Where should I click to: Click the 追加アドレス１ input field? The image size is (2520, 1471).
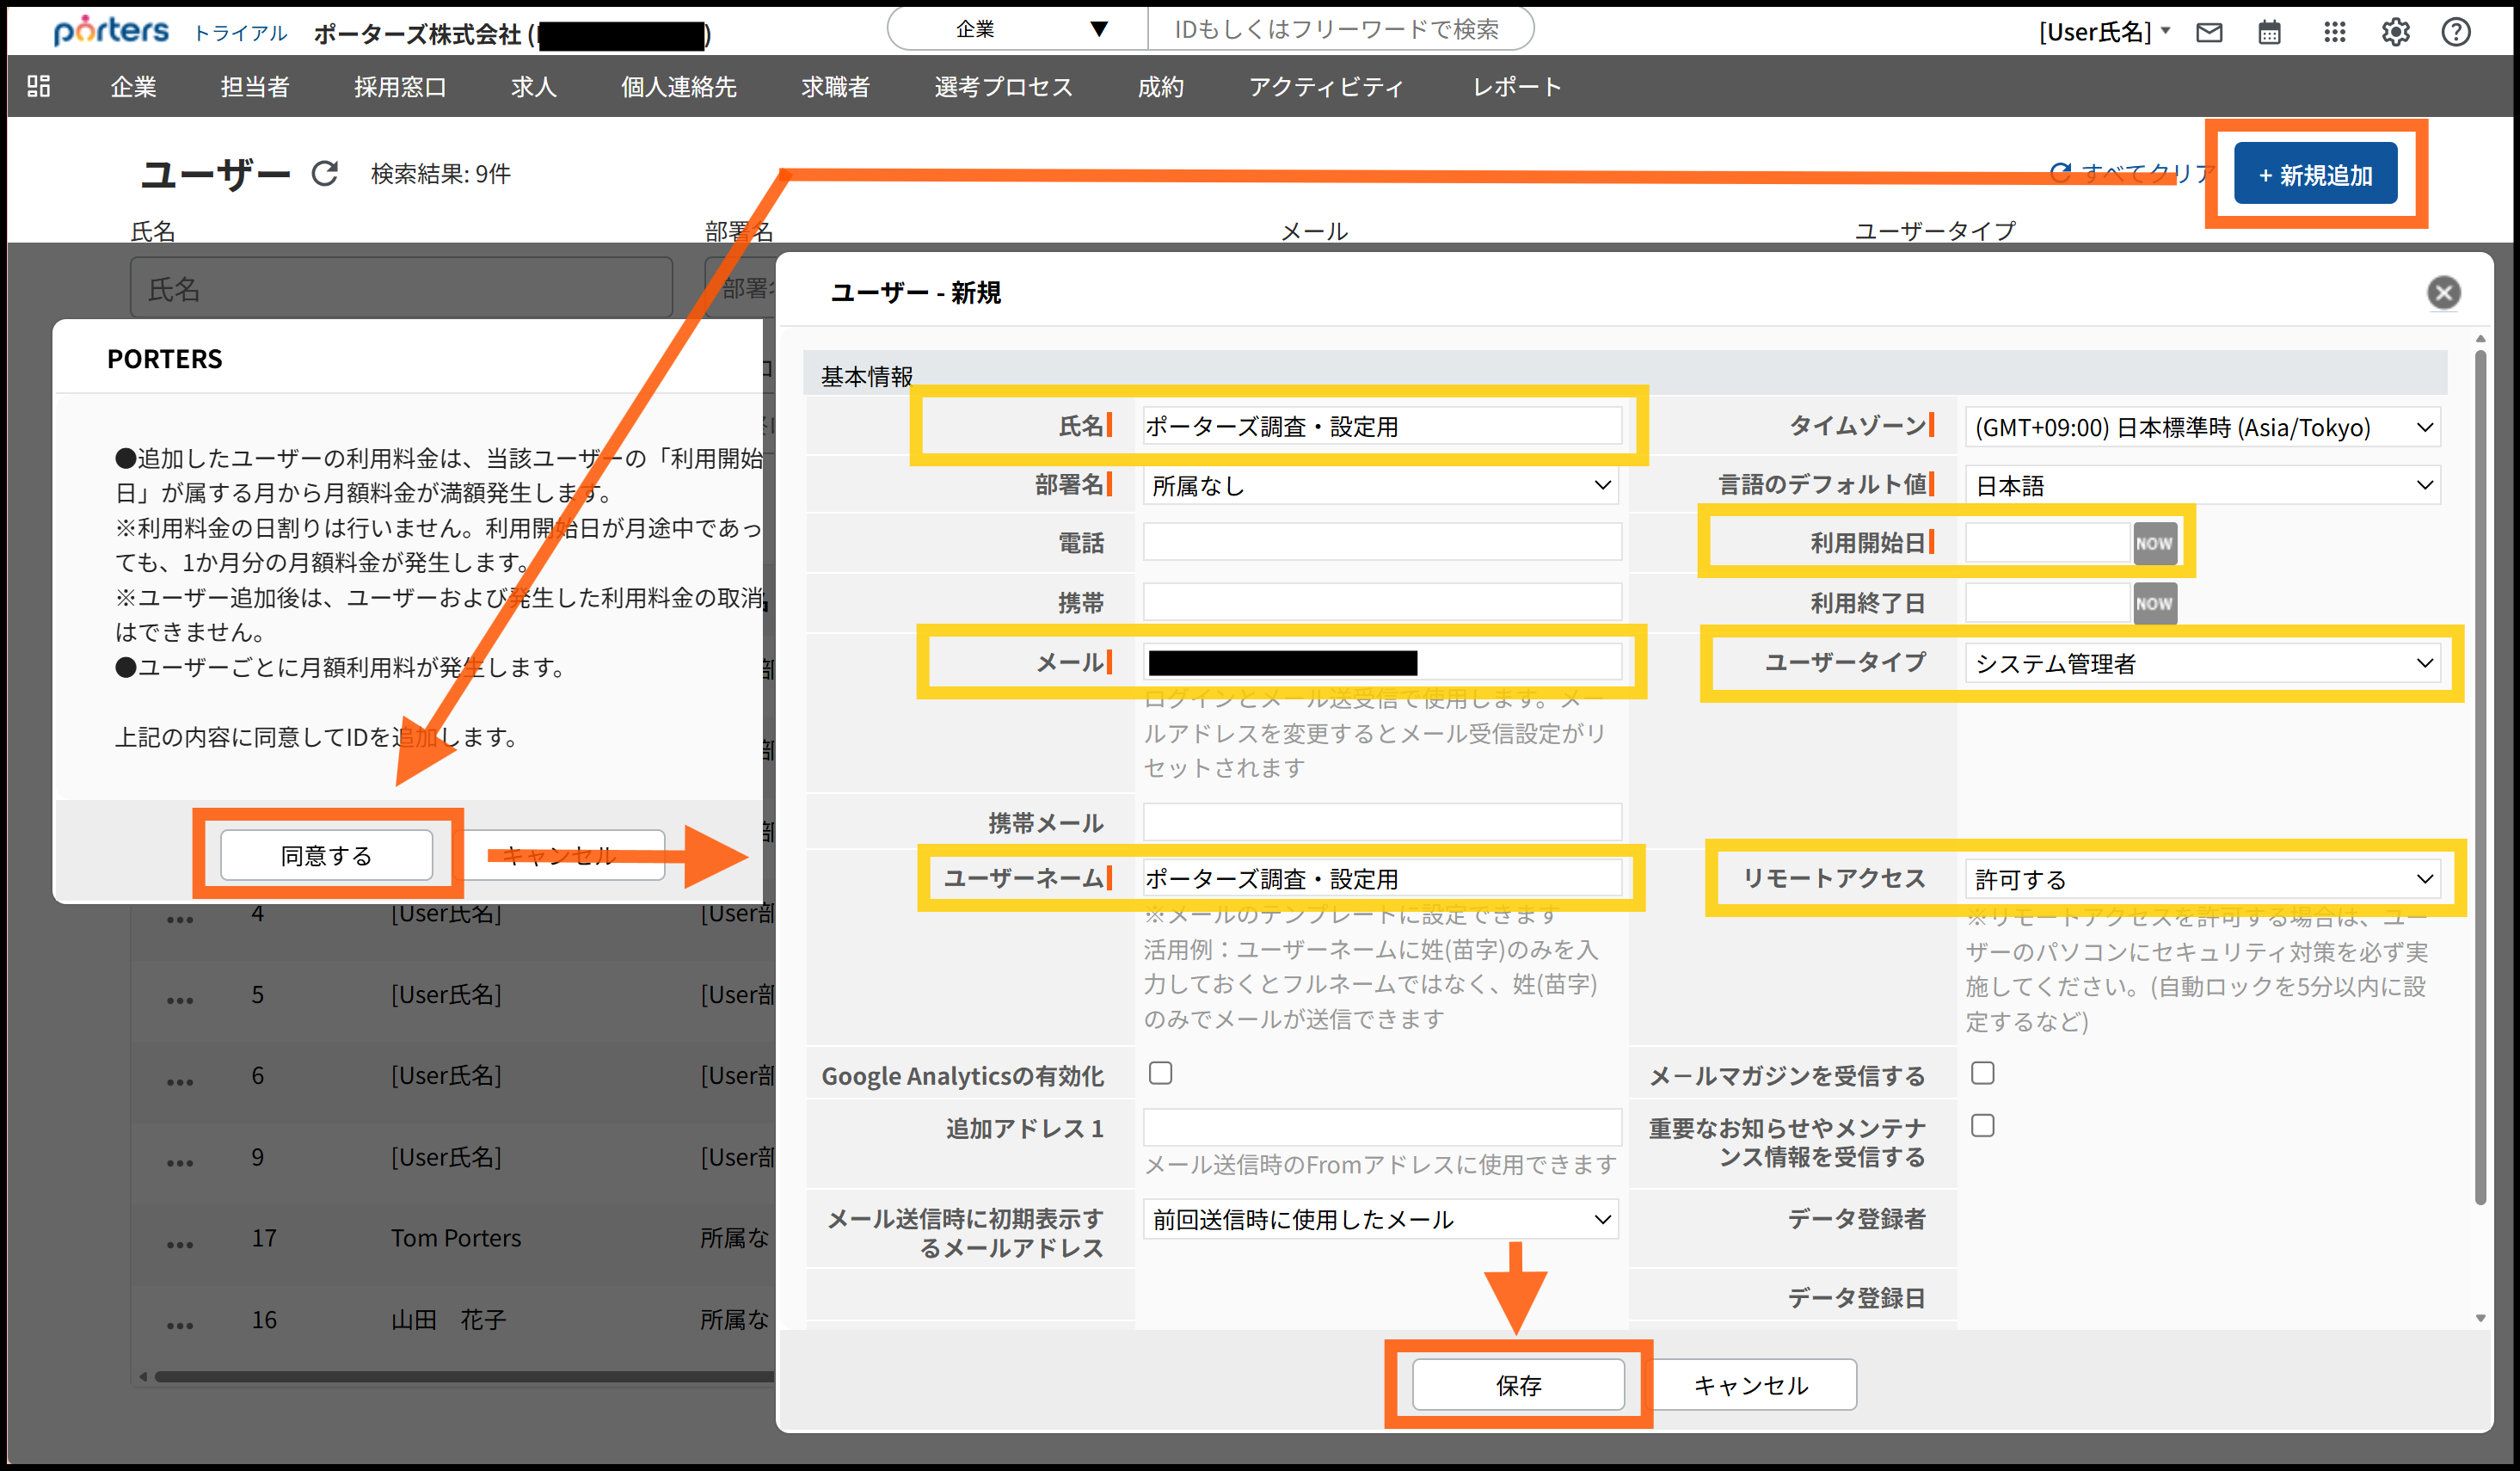(1382, 1128)
